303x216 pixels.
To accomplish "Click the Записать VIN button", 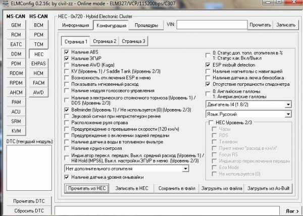I will point(286,25).
